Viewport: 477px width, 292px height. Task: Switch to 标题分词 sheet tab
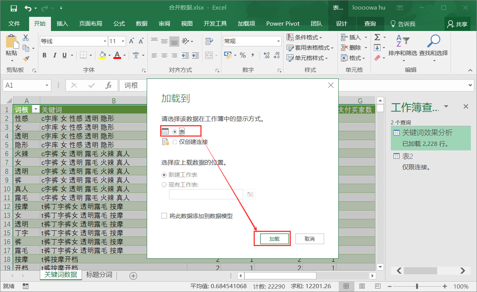click(99, 275)
